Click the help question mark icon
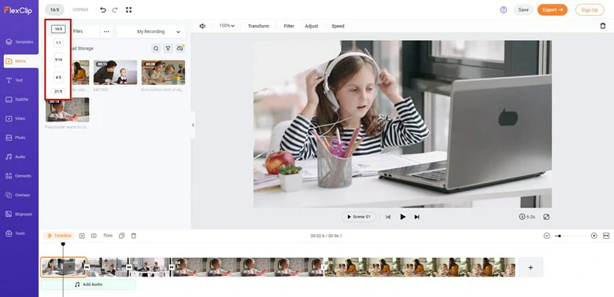Screen dimensions: 614x297 [504, 9]
